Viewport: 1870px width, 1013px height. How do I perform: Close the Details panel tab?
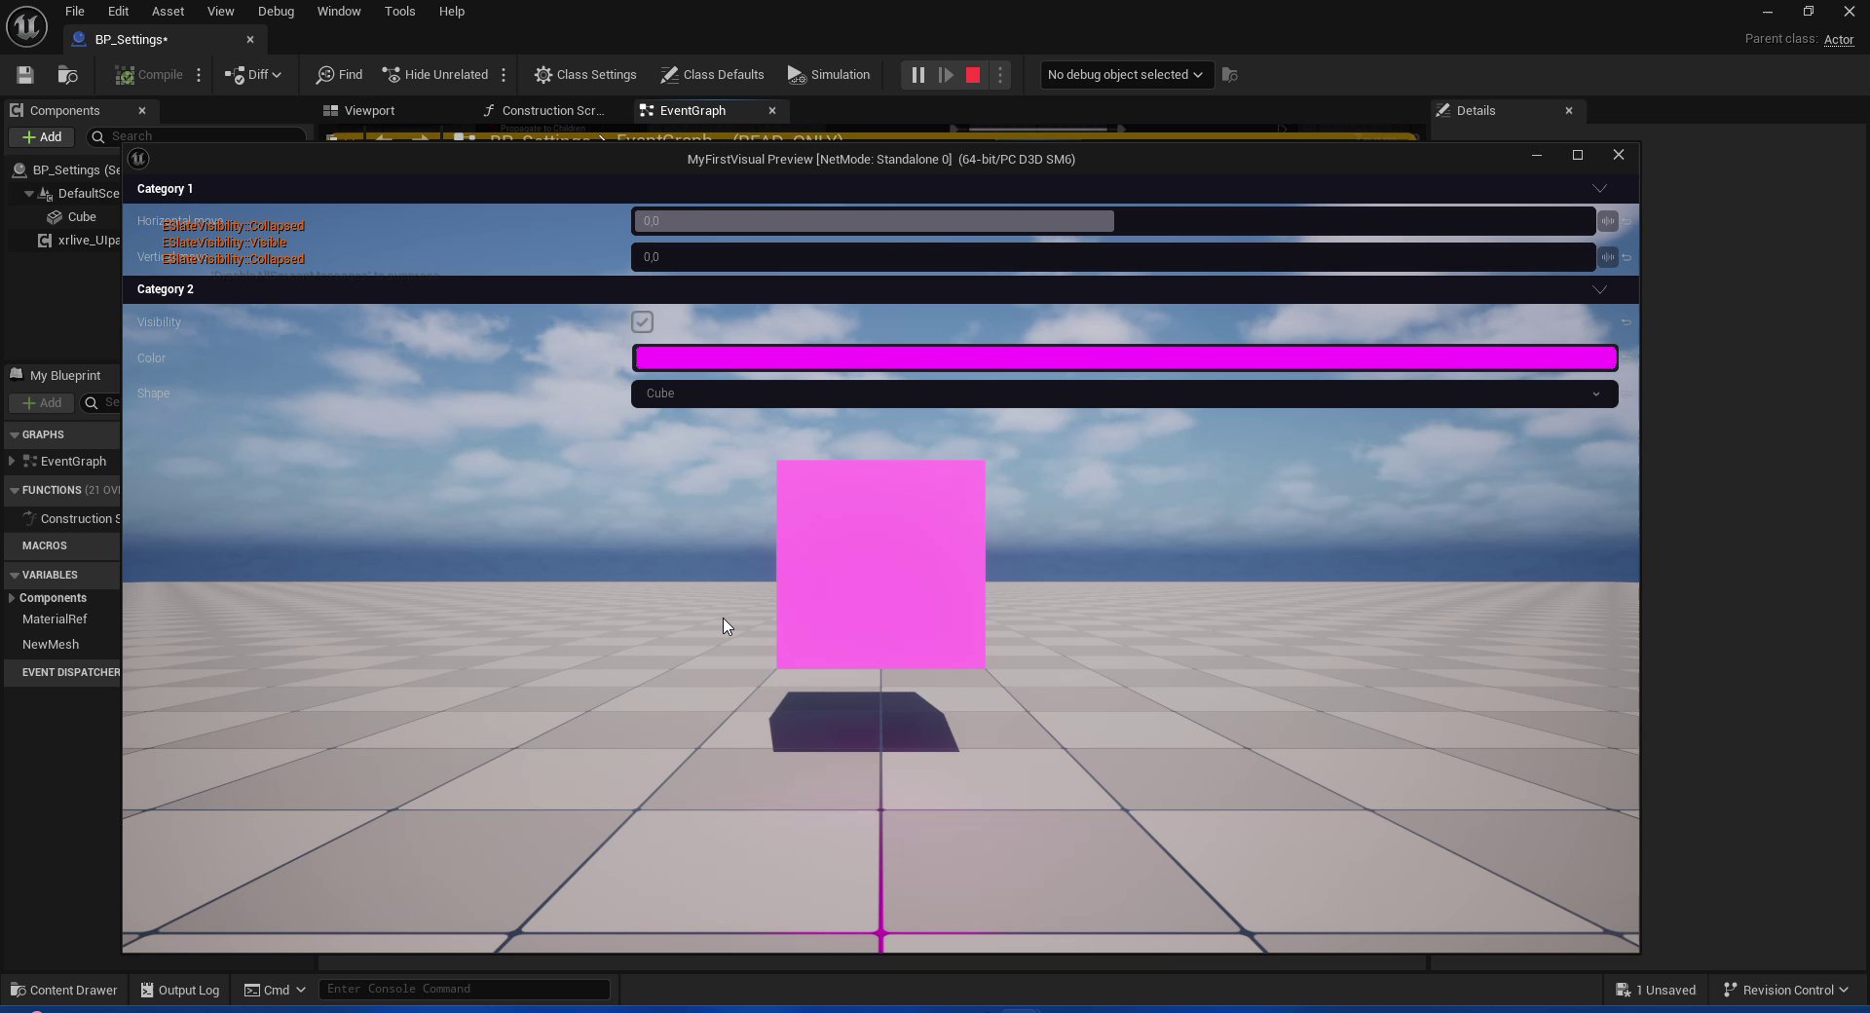[x=1569, y=111]
